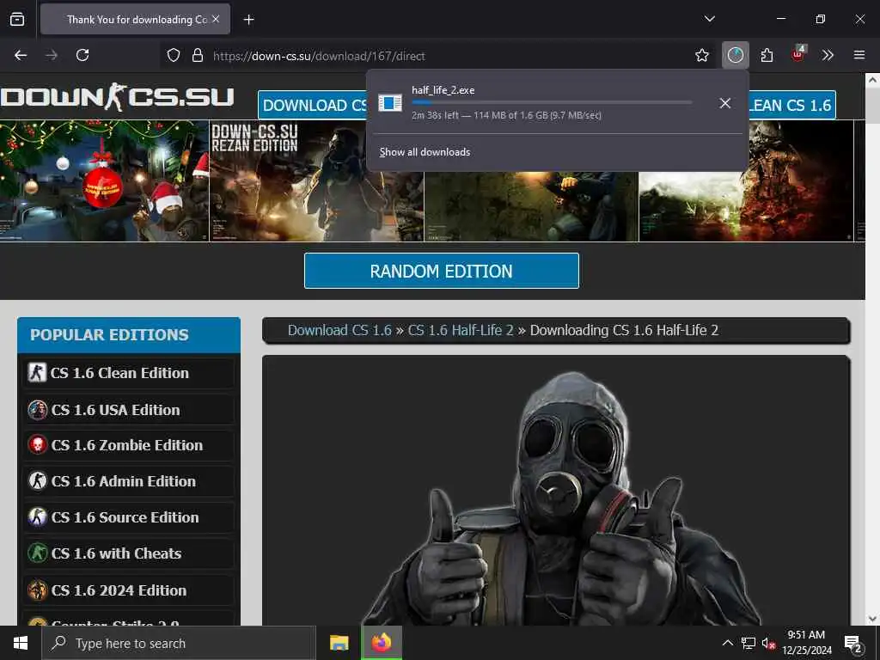The height and width of the screenshot is (660, 880).
Task: Open File Explorer from the taskbar
Action: point(339,643)
